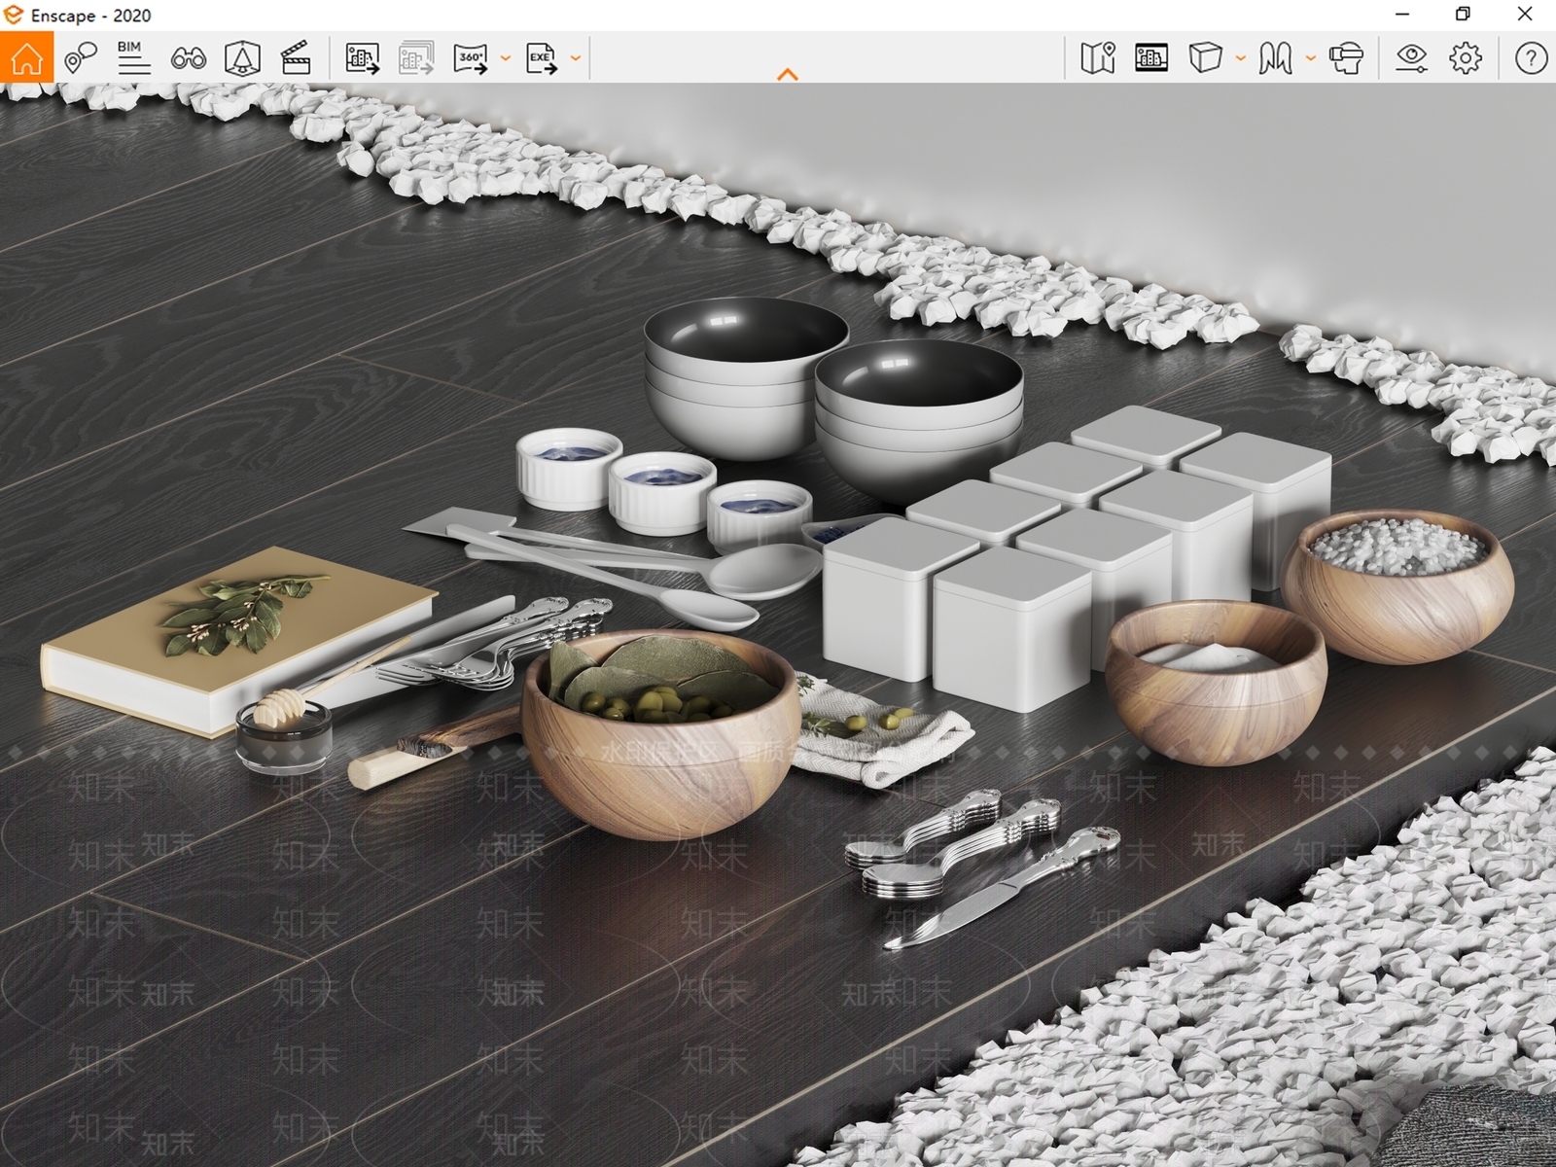The image size is (1556, 1167).
Task: Open the map with location pin icon
Action: coord(1098,58)
